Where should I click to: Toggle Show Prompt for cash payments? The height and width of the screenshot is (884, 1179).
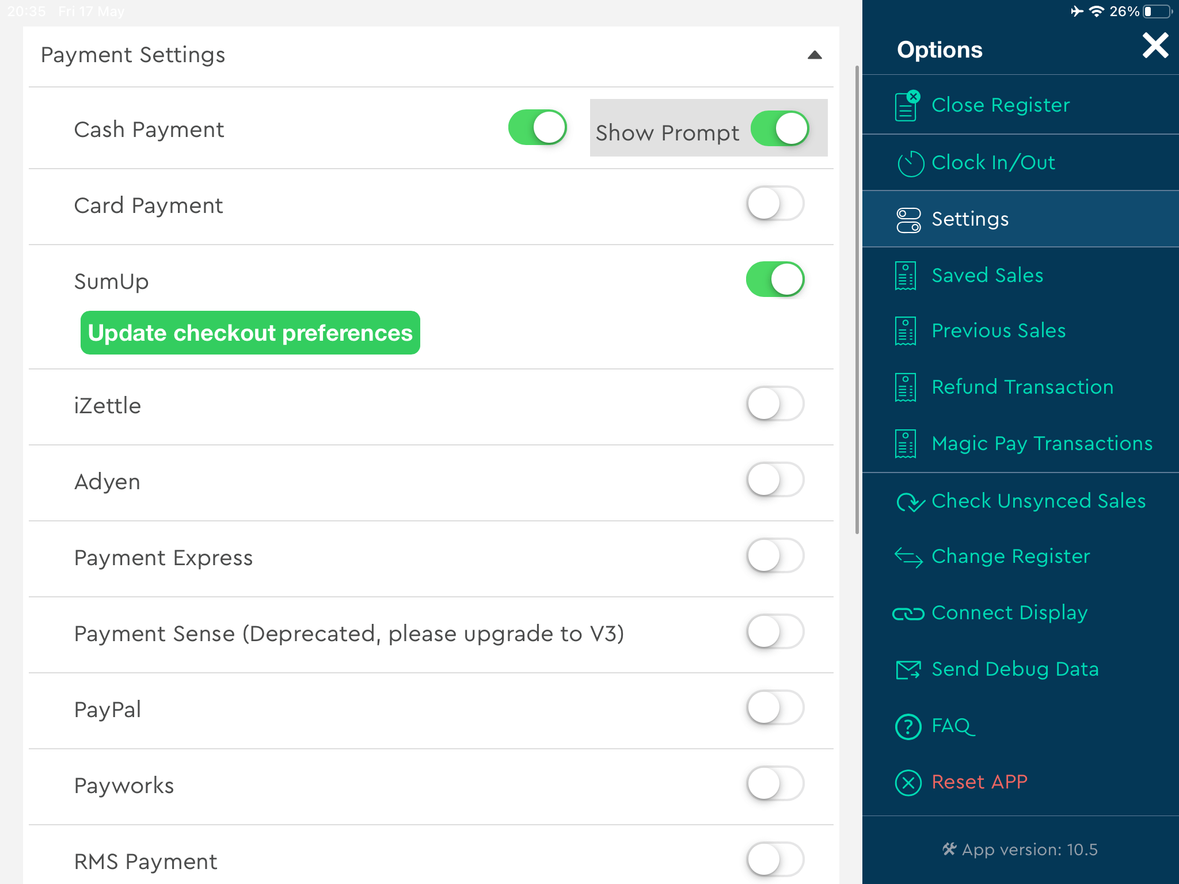(x=782, y=129)
